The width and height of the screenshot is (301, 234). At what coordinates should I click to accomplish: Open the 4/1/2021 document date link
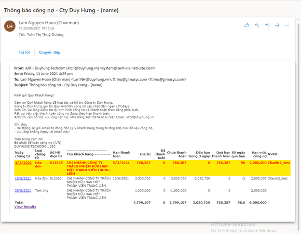point(23,163)
